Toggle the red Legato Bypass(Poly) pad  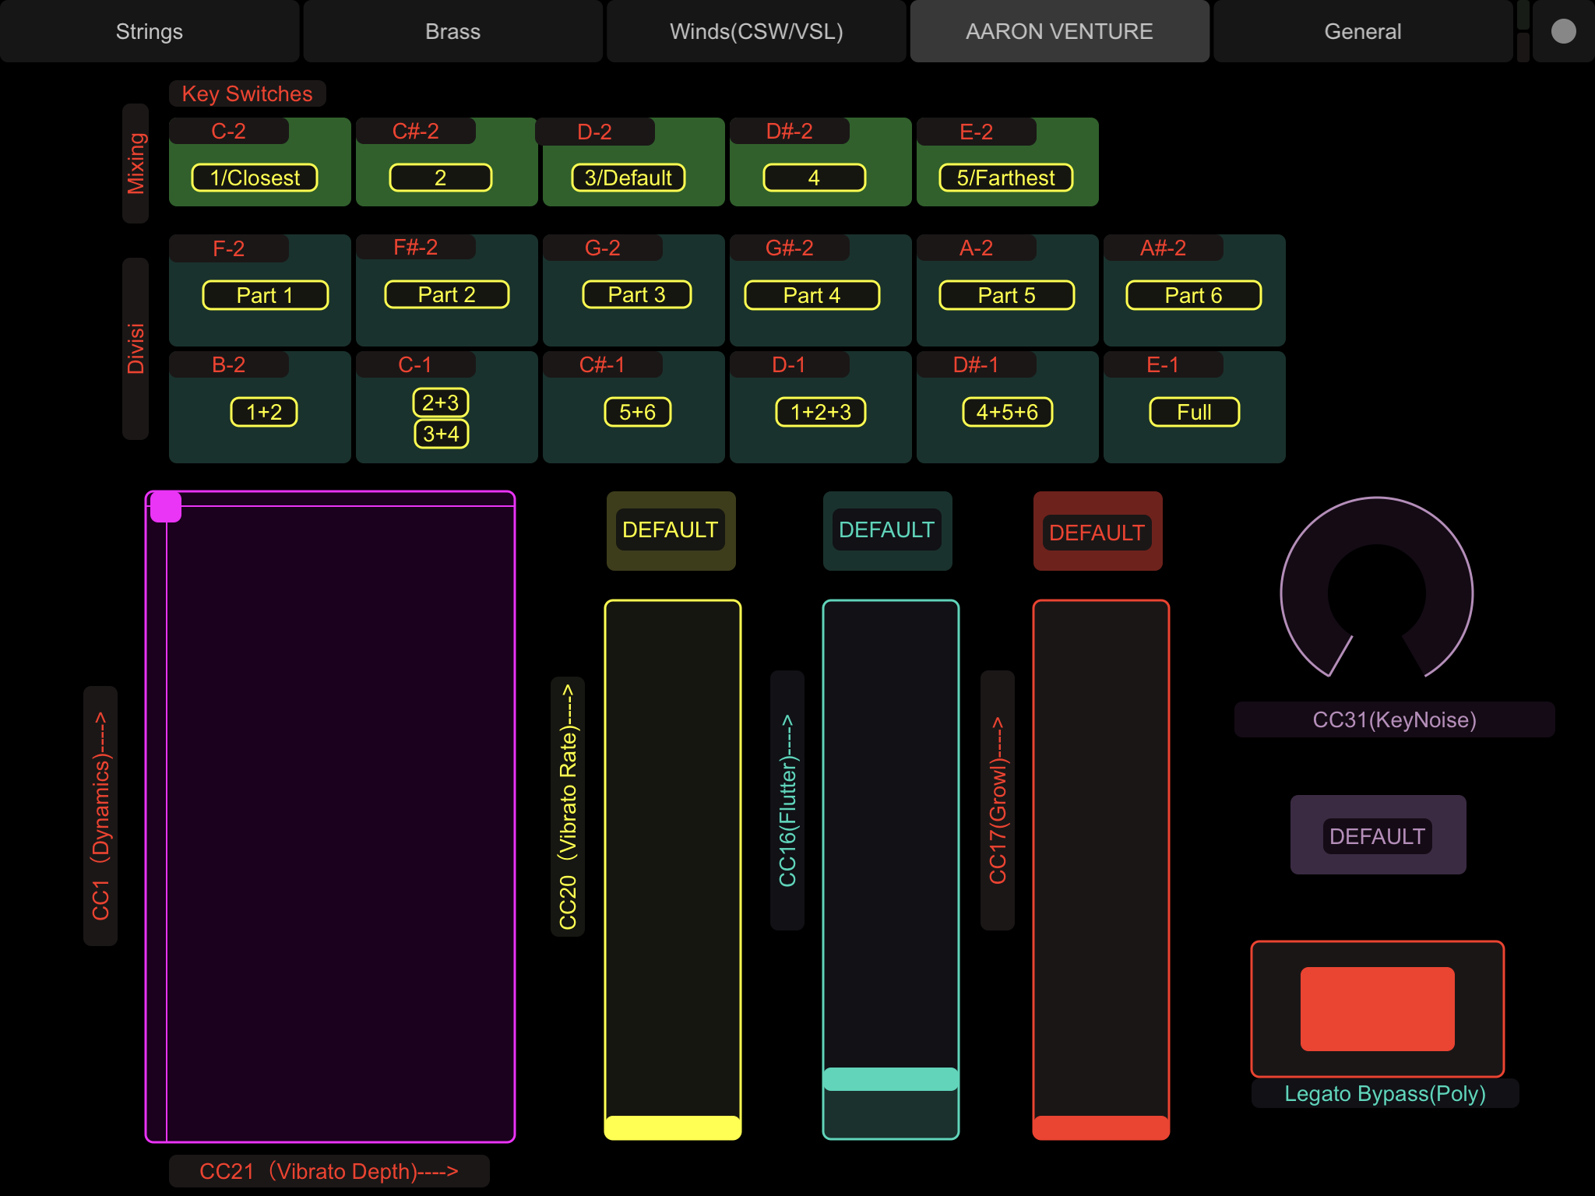pyautogui.click(x=1377, y=1009)
